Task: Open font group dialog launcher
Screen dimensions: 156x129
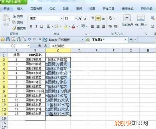Action: tap(86, 34)
